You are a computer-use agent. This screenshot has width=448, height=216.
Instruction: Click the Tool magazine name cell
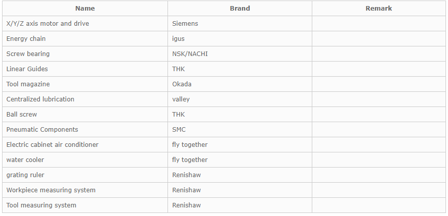click(x=85, y=84)
